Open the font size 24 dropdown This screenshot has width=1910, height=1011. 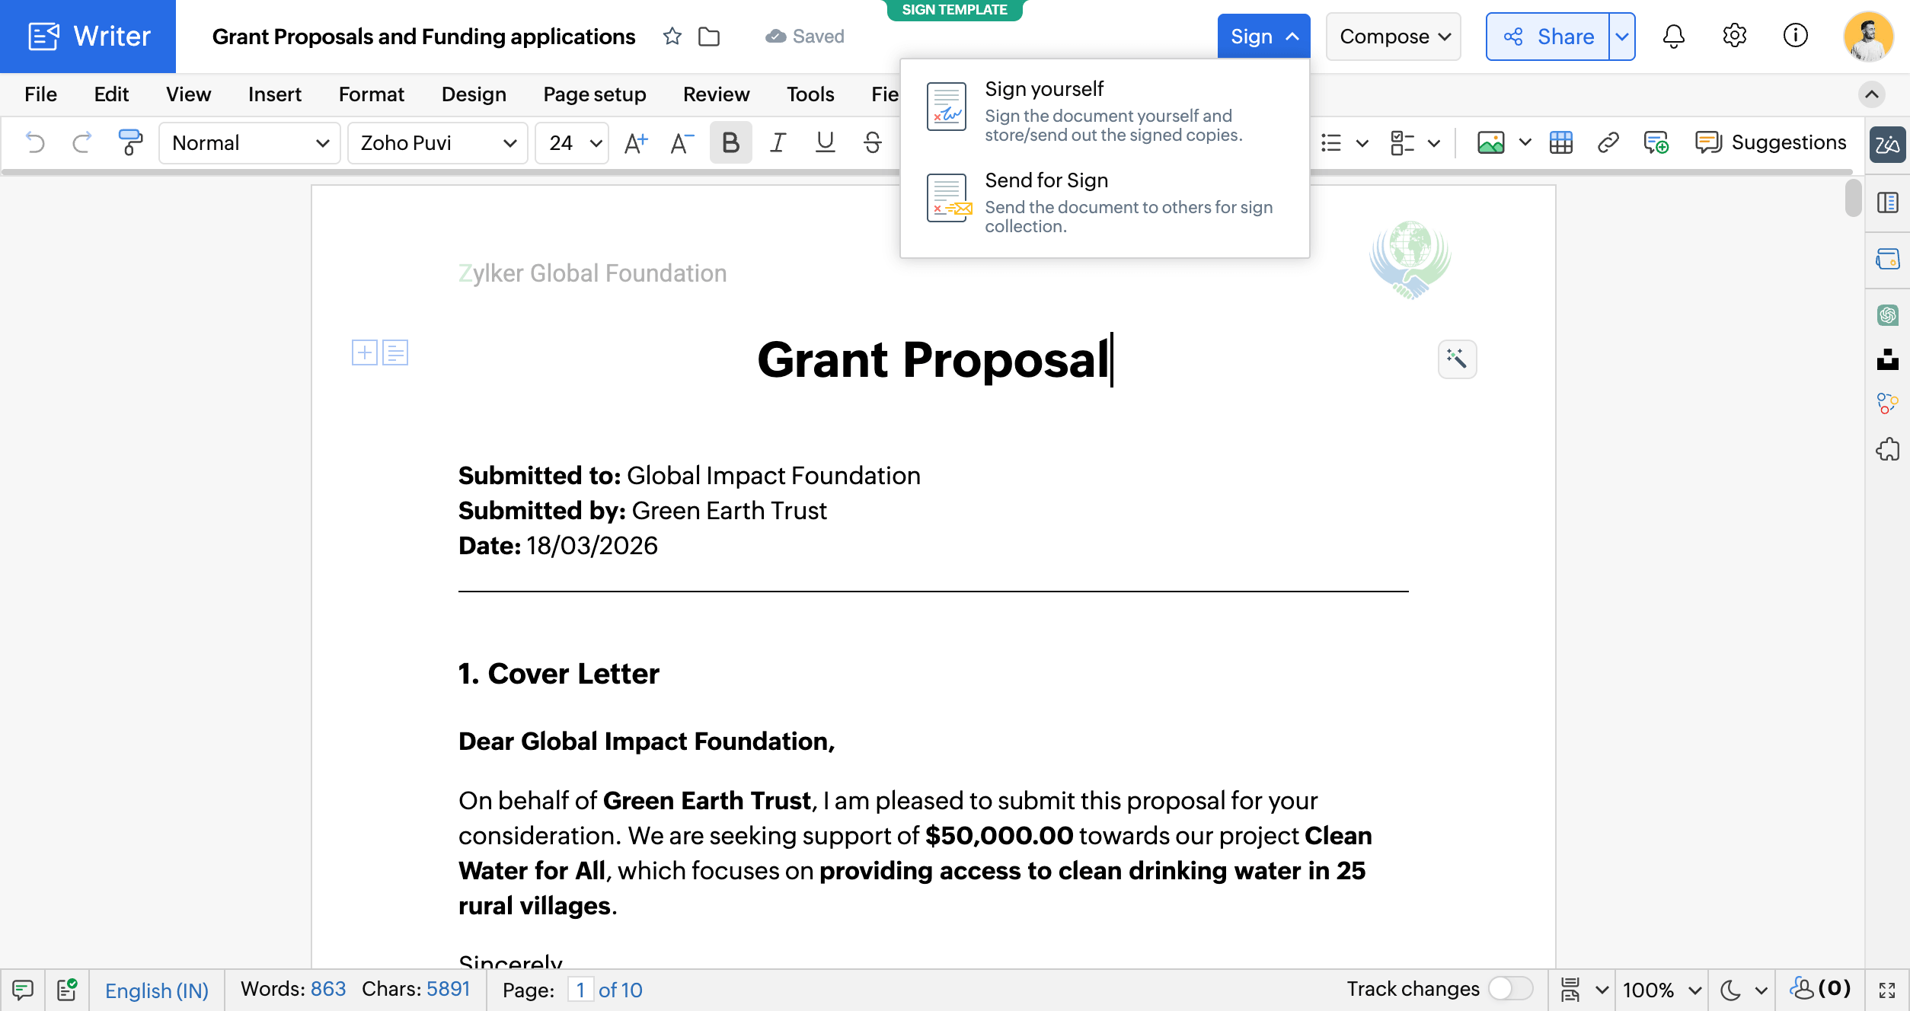572,143
